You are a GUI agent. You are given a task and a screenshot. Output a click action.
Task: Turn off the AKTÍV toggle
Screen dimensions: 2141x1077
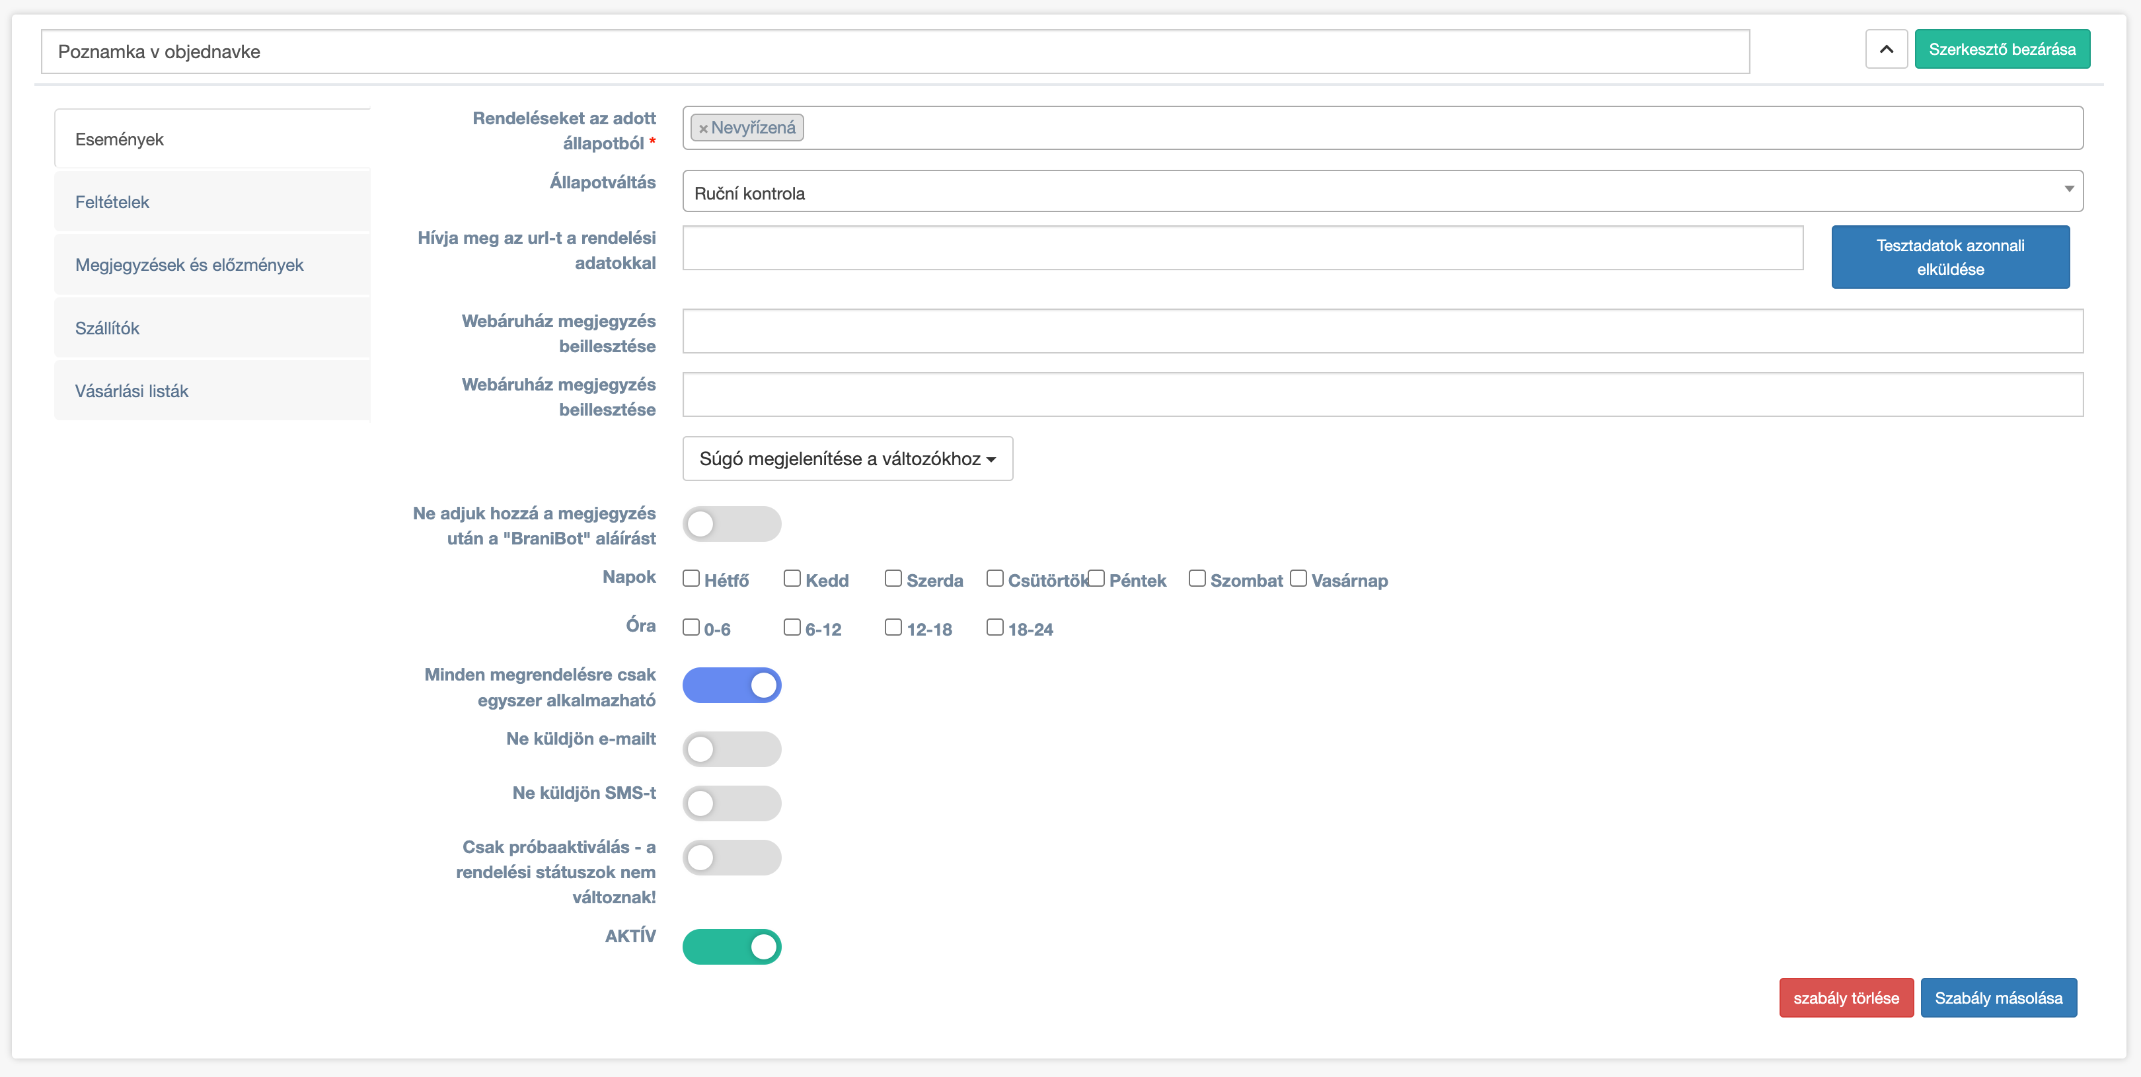coord(732,947)
